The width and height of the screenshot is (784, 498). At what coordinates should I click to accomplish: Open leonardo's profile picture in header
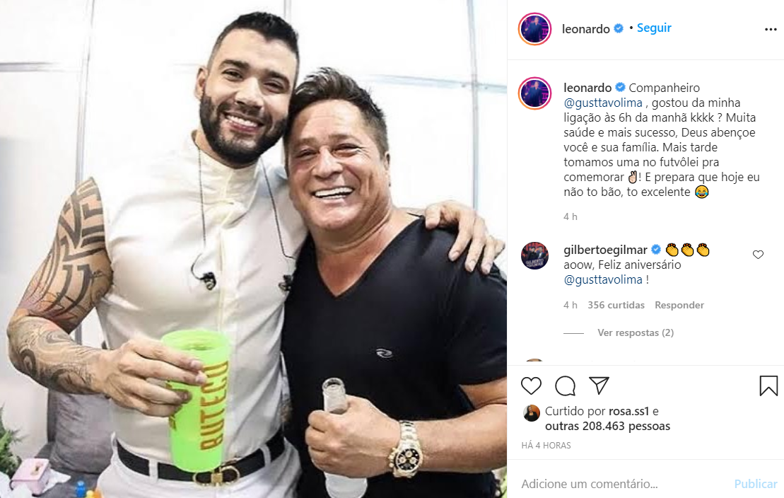point(534,29)
